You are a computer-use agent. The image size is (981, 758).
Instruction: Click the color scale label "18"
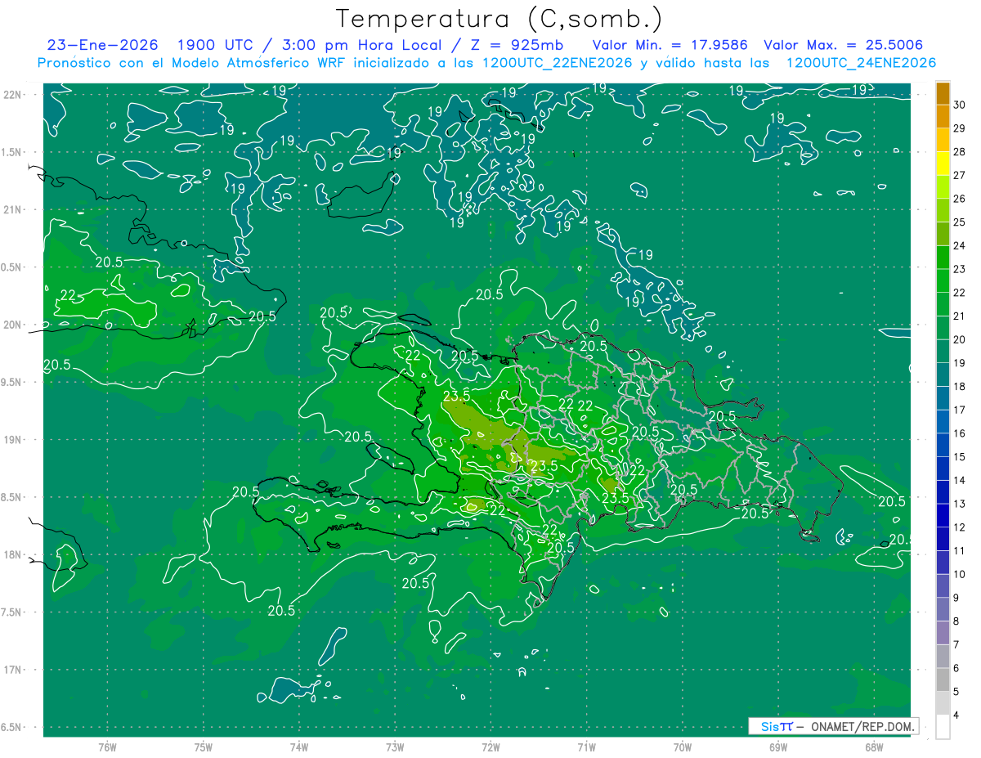pyautogui.click(x=960, y=386)
